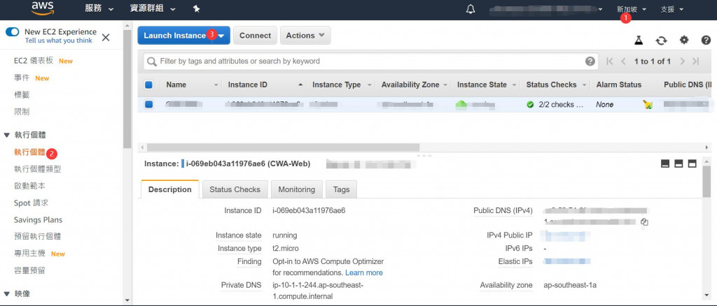The height and width of the screenshot is (306, 717).
Task: Click the pin shortcut icon in header
Action: point(196,9)
